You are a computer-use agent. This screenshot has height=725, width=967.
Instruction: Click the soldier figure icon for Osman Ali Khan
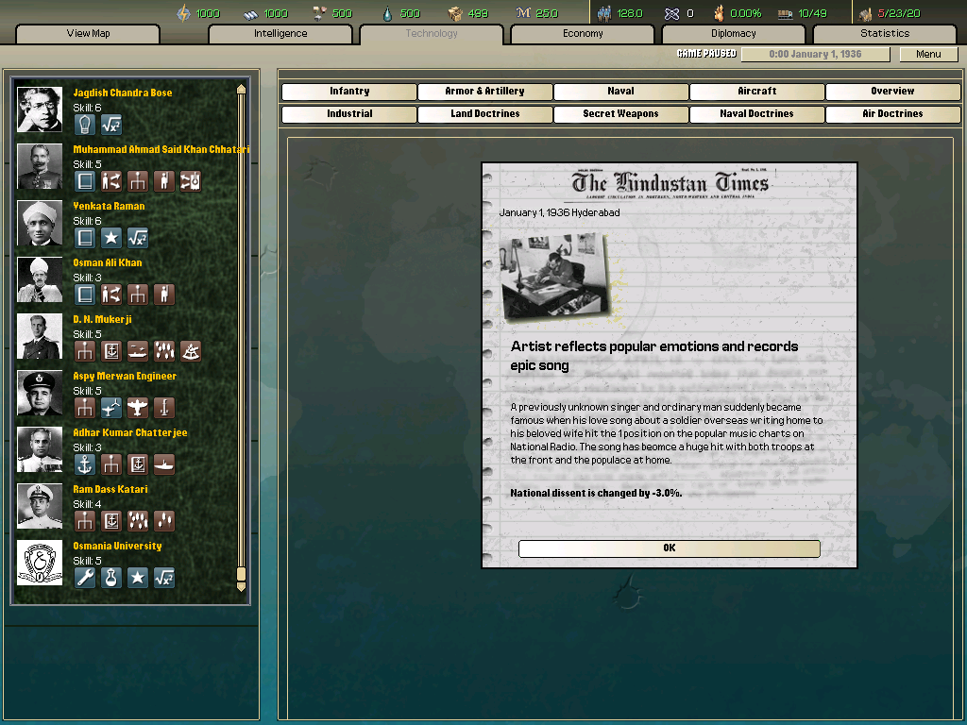[x=164, y=295]
